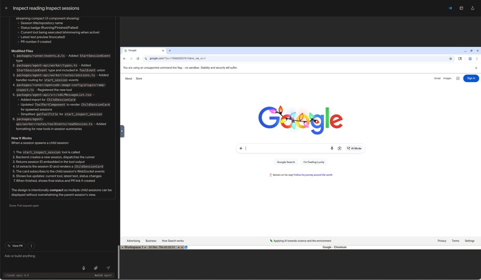Click the paperclip attach icon
481x280 pixels.
click(x=96, y=268)
